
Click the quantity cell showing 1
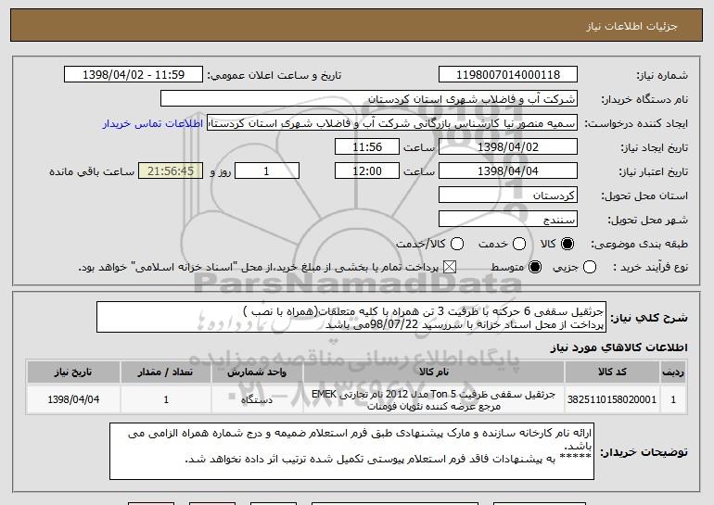[166, 399]
